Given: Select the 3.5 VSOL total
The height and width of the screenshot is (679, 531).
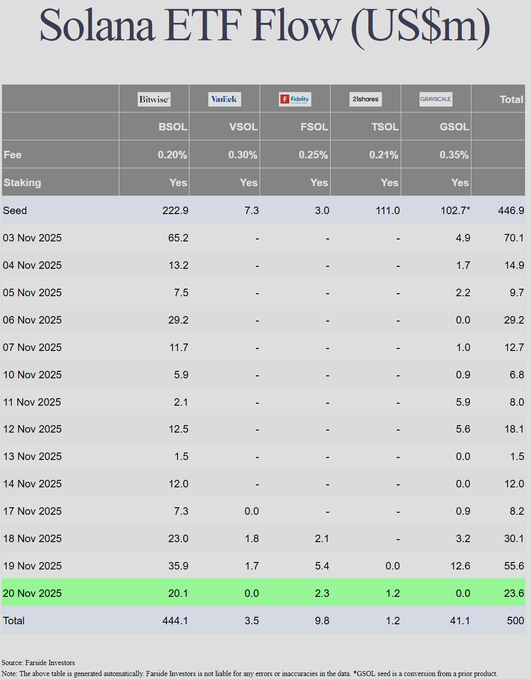Looking at the screenshot, I should tap(252, 621).
